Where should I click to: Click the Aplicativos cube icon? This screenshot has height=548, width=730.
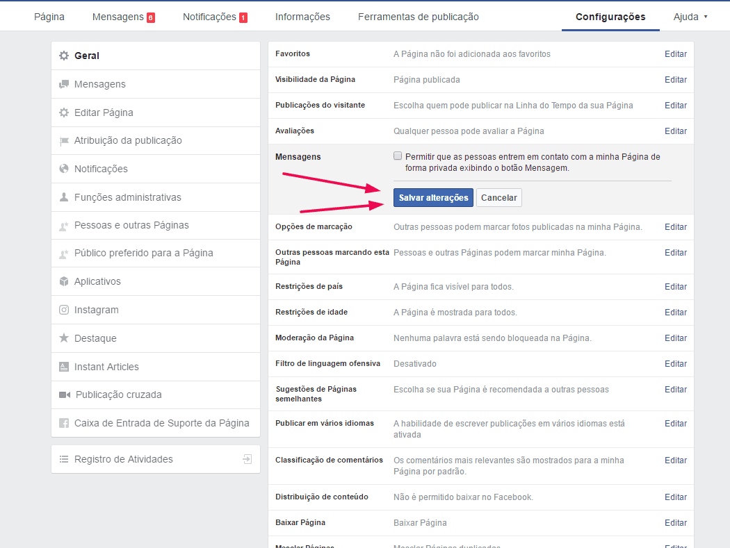coord(64,281)
